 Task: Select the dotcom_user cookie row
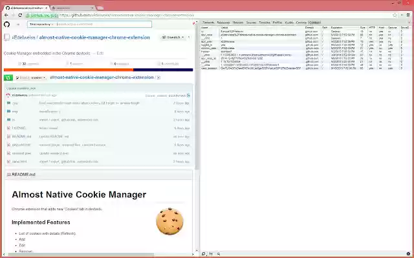pyautogui.click(x=306, y=48)
